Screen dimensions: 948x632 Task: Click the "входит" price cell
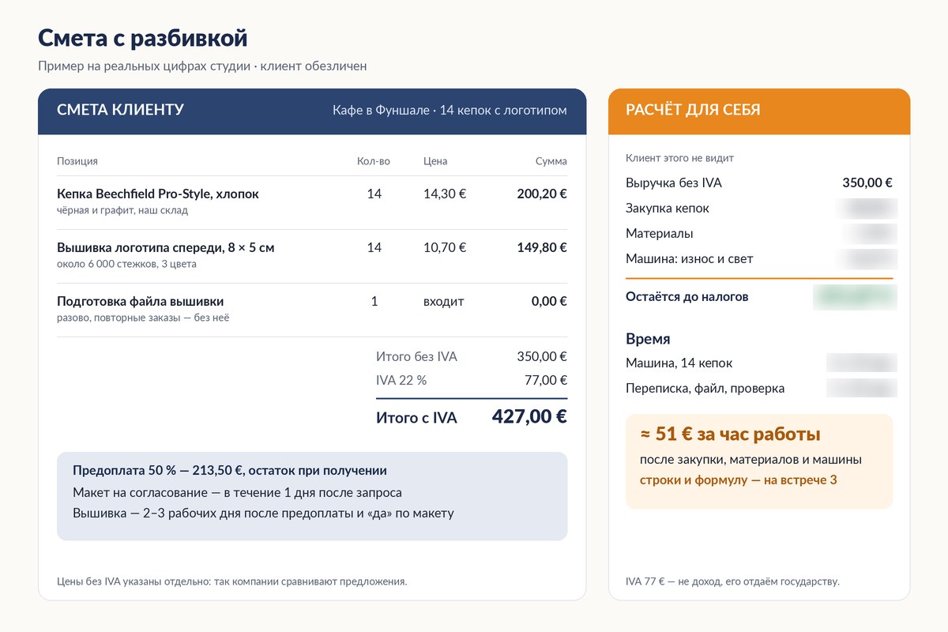coord(444,301)
